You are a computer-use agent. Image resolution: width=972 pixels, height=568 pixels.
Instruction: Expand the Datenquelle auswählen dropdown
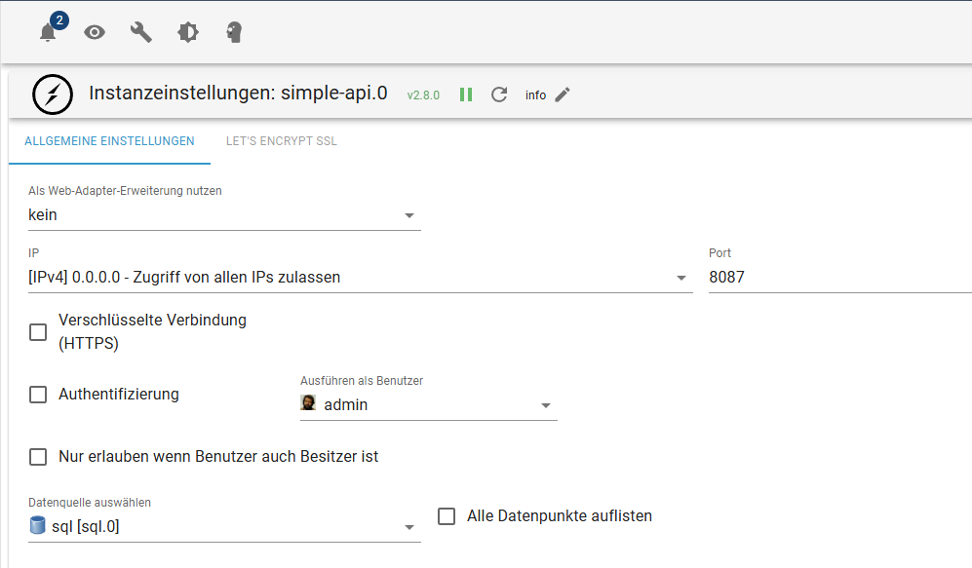point(224,526)
